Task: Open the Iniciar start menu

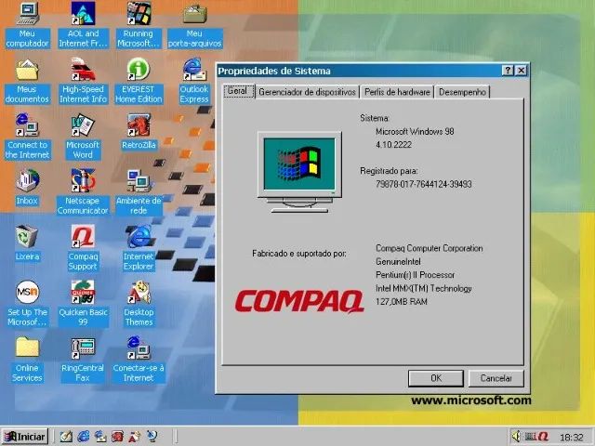Action: pyautogui.click(x=25, y=437)
